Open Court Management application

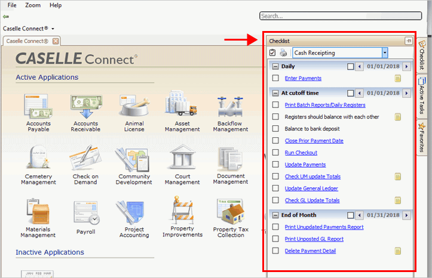click(x=182, y=165)
